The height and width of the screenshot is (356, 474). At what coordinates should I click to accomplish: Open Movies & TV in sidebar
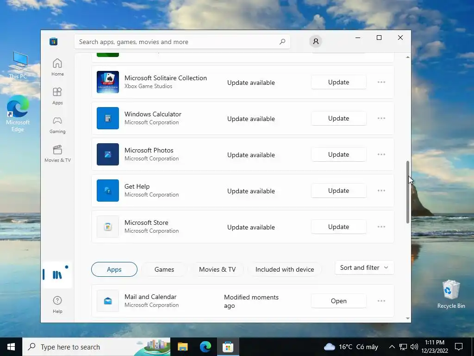(x=57, y=153)
